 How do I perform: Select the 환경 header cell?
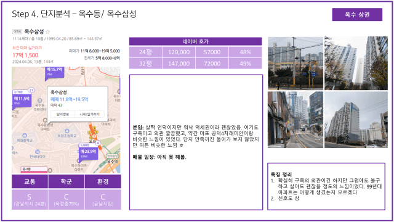103,181
